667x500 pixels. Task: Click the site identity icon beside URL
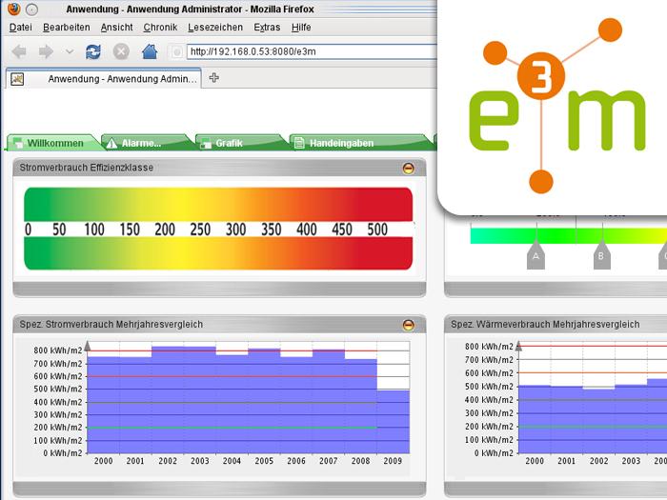click(177, 52)
